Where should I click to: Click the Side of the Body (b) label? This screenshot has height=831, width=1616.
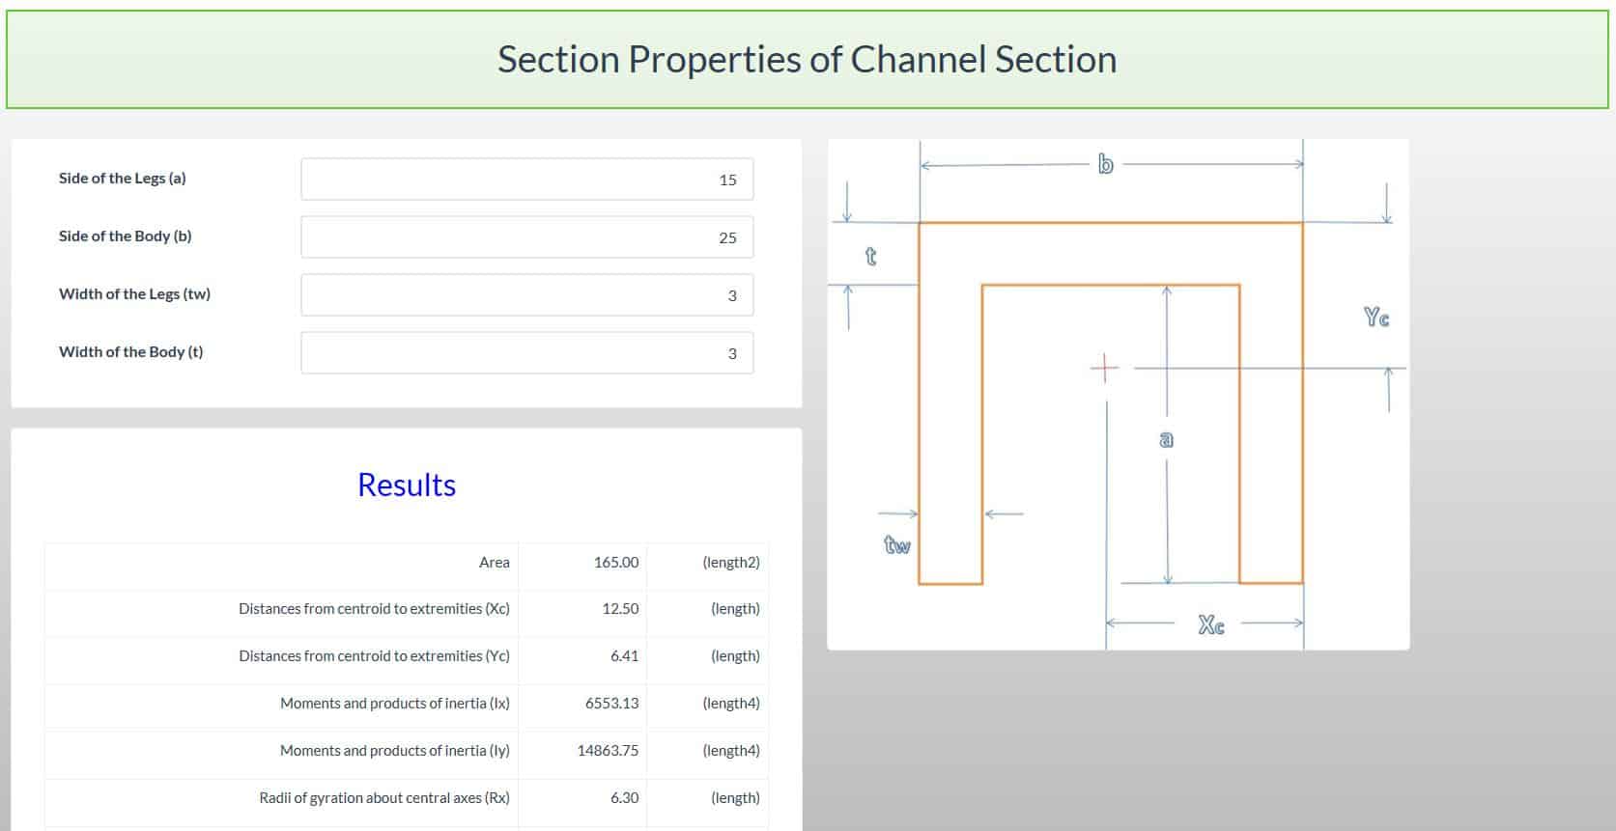coord(126,236)
